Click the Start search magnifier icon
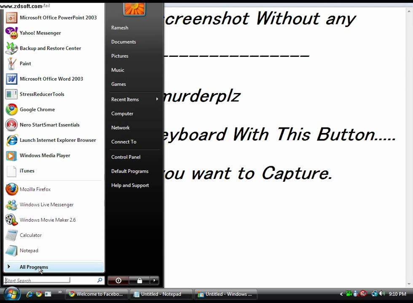413x303 pixels. (x=99, y=280)
